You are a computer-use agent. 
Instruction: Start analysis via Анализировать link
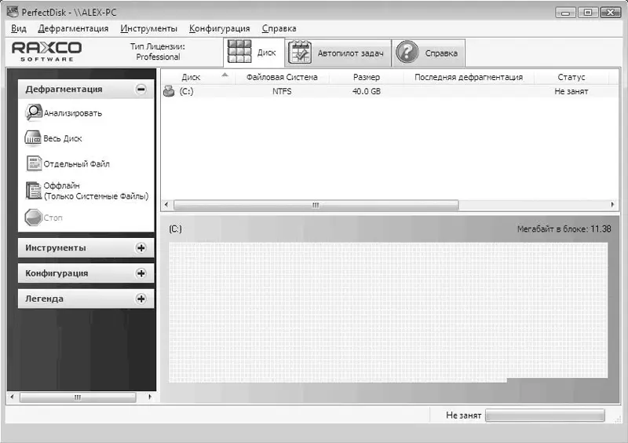tap(72, 113)
